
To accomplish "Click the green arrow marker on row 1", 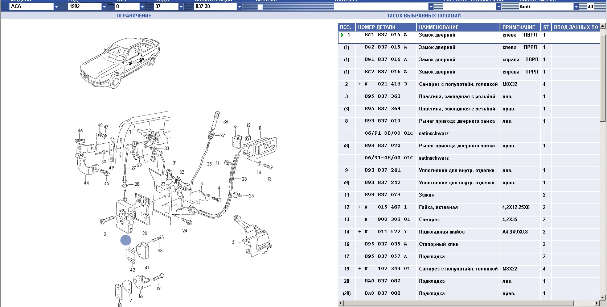I will (x=342, y=35).
